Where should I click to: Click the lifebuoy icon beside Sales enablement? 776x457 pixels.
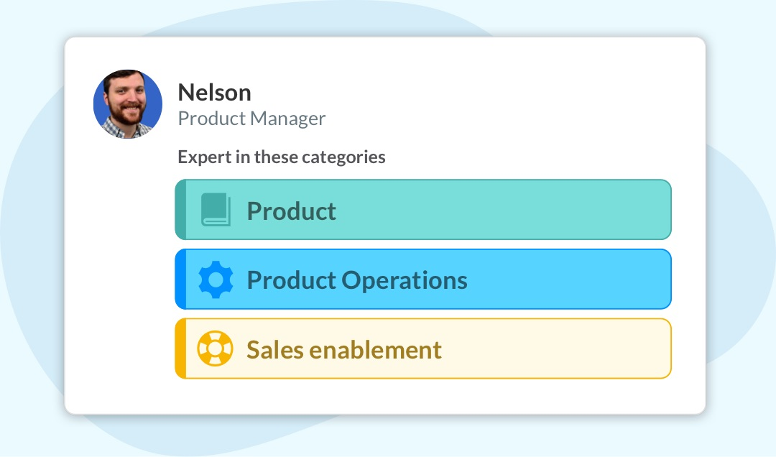pos(215,348)
